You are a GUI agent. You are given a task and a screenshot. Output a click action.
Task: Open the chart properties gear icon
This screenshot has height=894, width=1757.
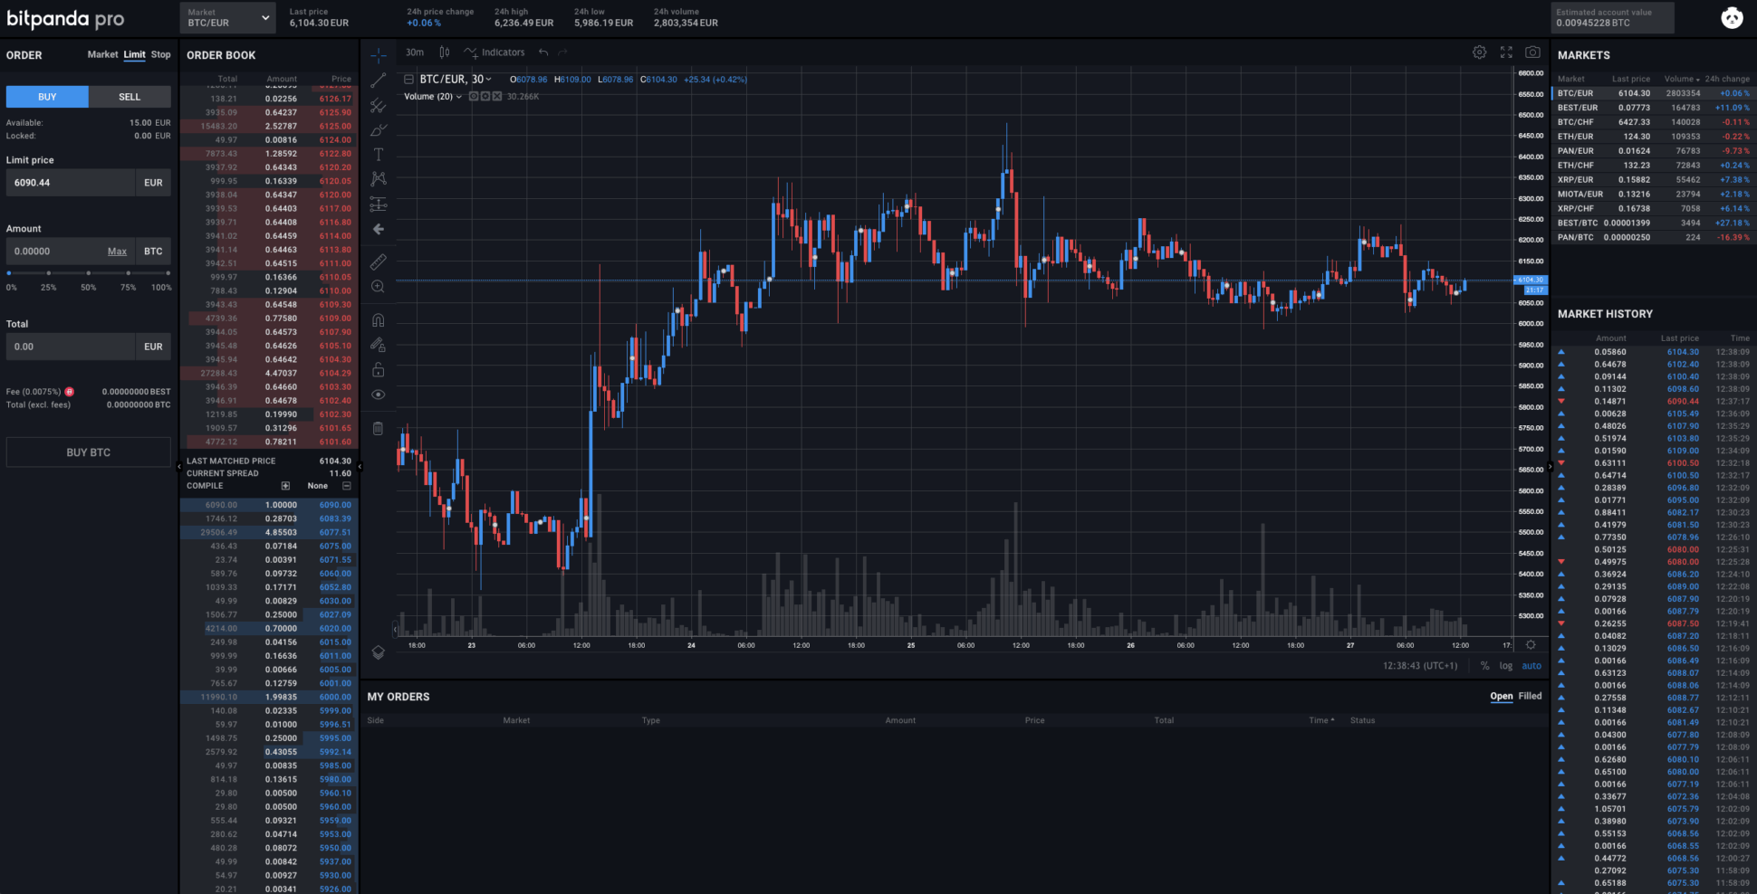tap(1480, 52)
